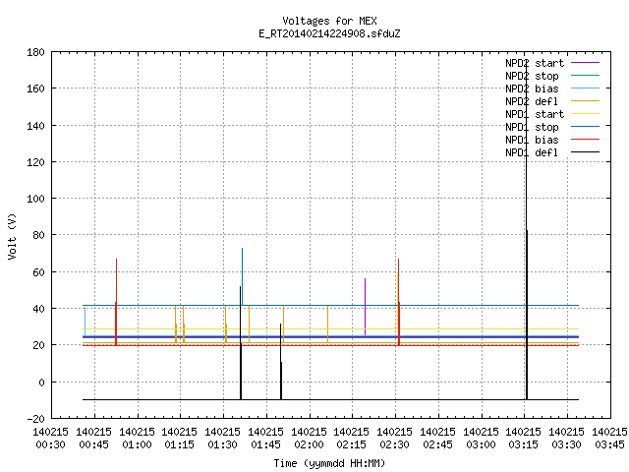The height and width of the screenshot is (472, 629).
Task: Click the purple spike near 02:20
Action: pyautogui.click(x=365, y=307)
